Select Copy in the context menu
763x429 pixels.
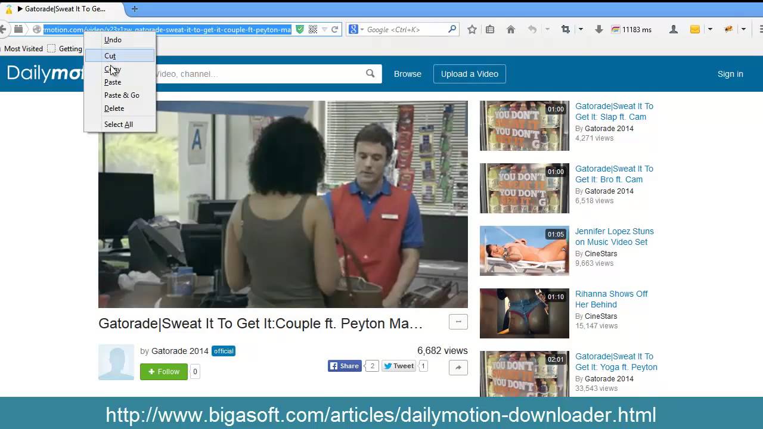coord(120,69)
